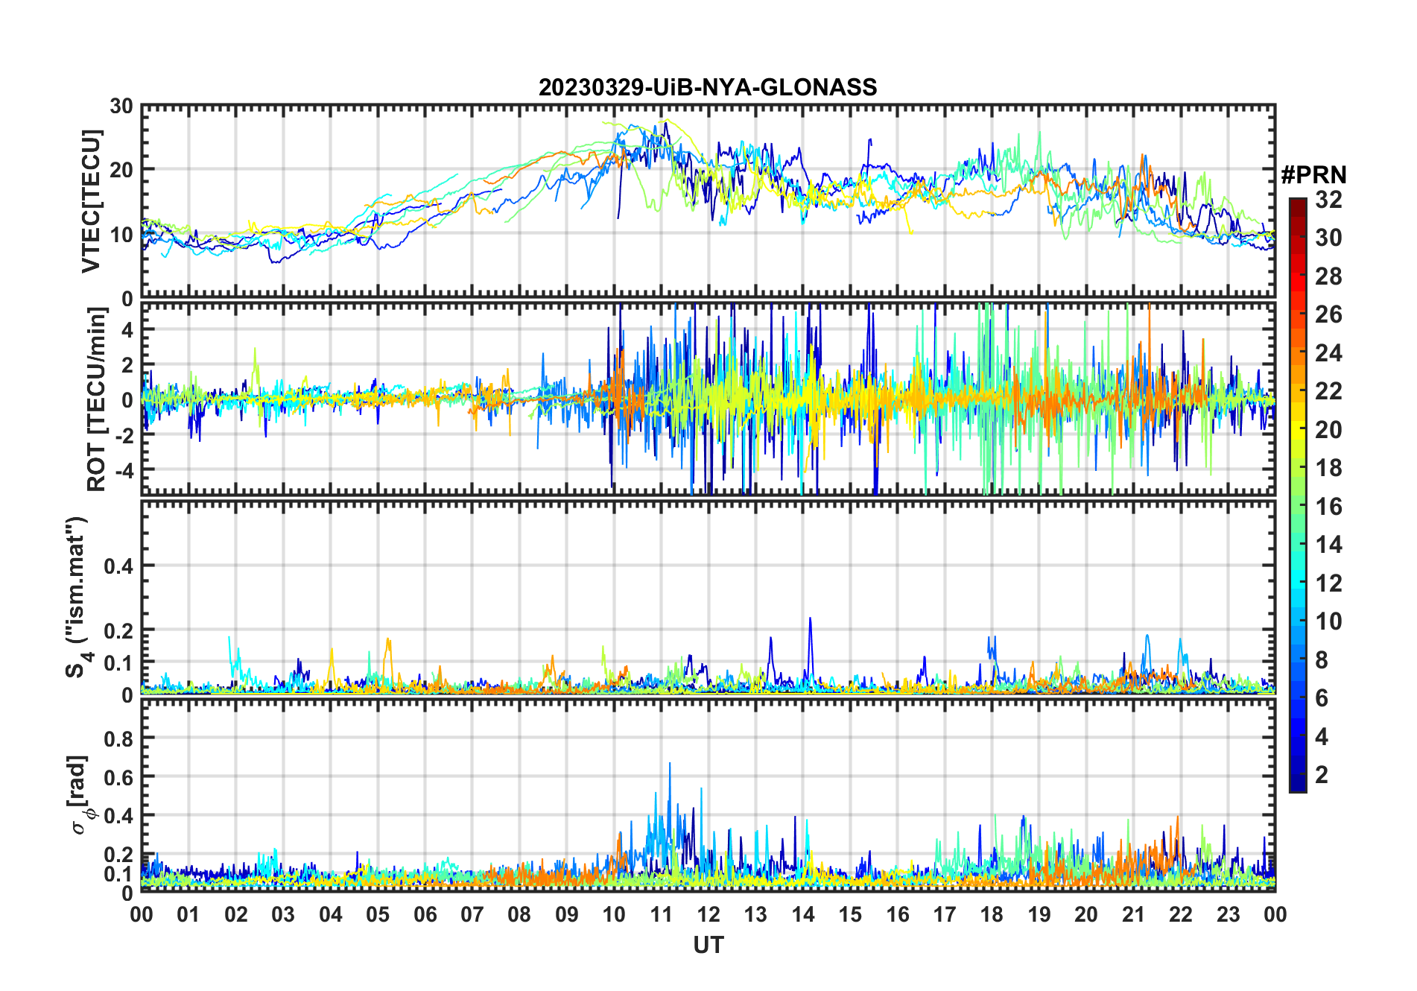1417x991 pixels.
Task: Click the colorbar tick label 24
Action: point(1328,352)
